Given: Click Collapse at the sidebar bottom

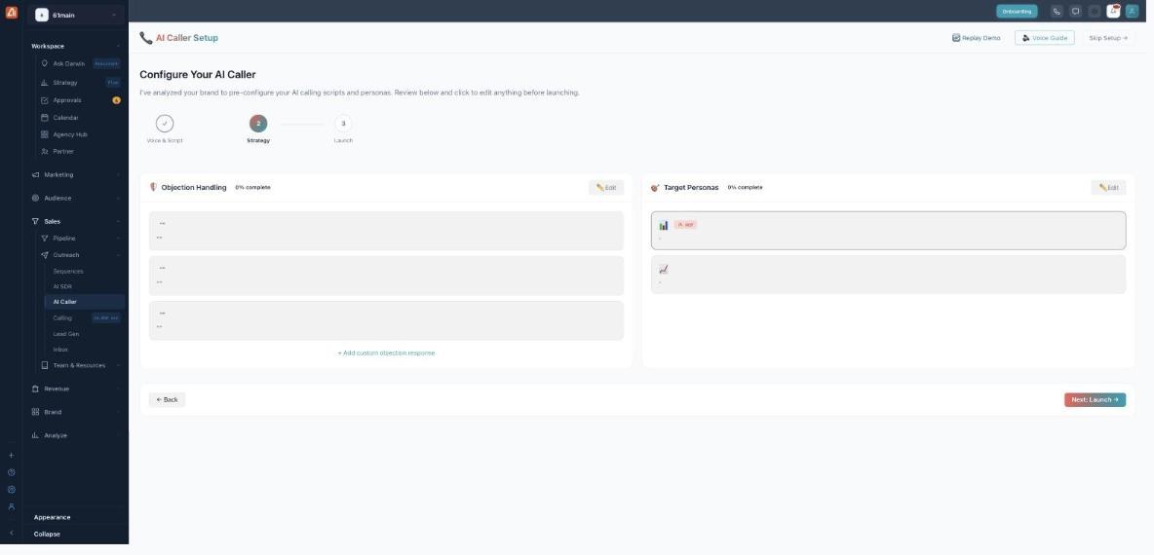Looking at the screenshot, I should tap(47, 535).
